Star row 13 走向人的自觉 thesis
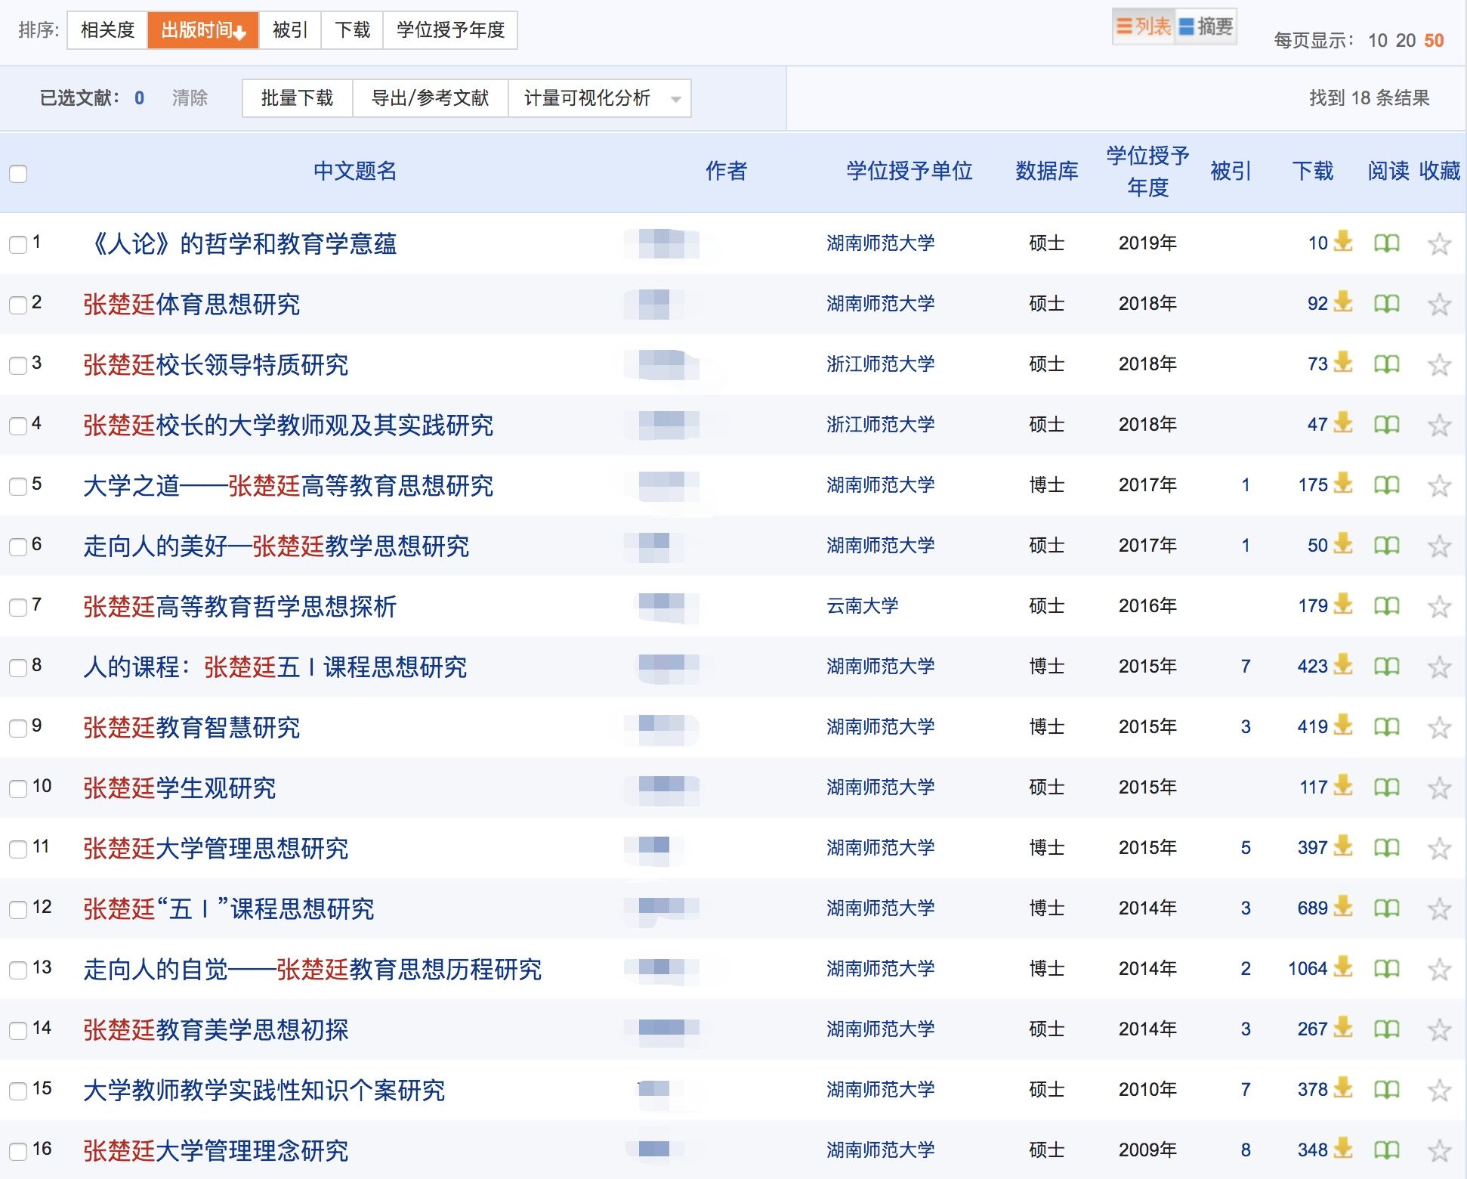This screenshot has height=1179, width=1467. (1439, 970)
